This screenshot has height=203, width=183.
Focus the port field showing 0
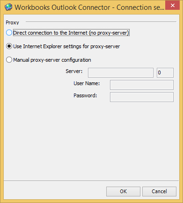coord(165,72)
